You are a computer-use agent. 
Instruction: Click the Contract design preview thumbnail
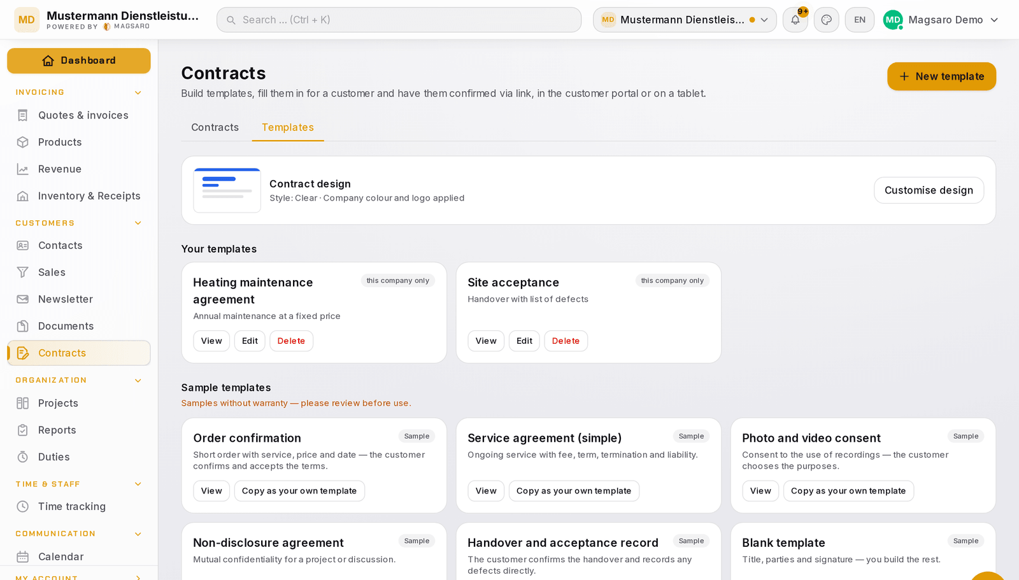coord(227,190)
